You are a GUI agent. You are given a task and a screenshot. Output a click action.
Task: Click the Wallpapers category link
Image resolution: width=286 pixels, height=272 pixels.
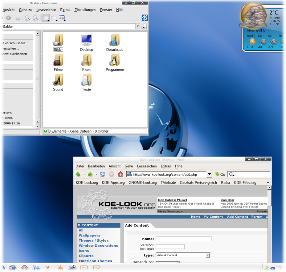click(x=89, y=235)
